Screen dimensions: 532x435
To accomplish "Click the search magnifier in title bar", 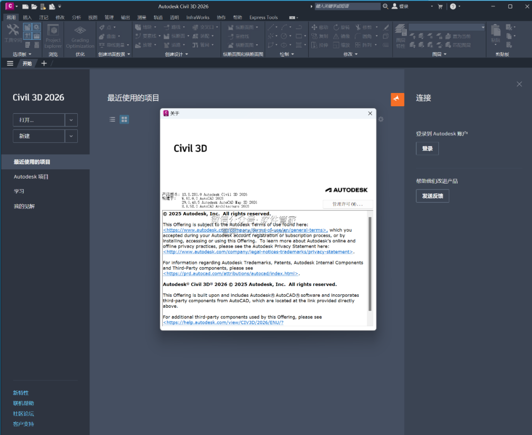I will [385, 6].
